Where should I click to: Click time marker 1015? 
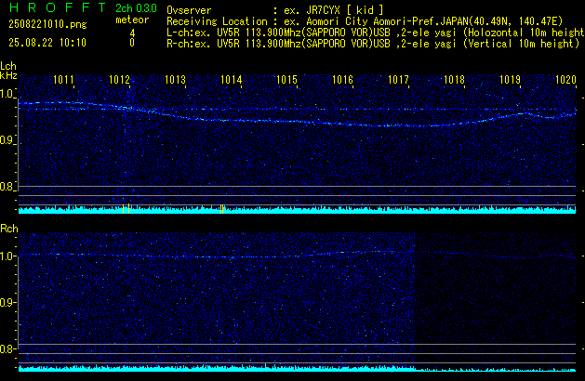click(286, 80)
